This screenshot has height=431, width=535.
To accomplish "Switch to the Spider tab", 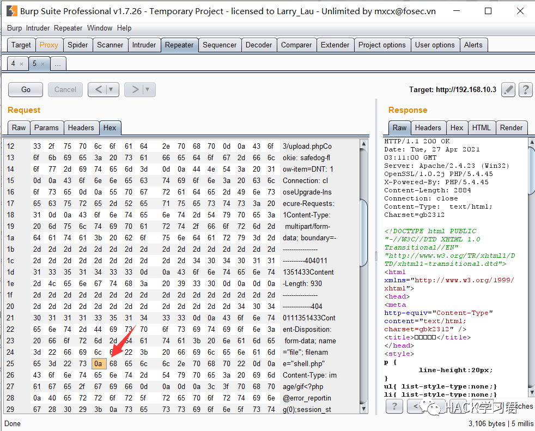I will [x=78, y=45].
